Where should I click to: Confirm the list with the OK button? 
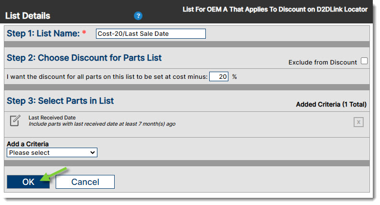coord(28,182)
